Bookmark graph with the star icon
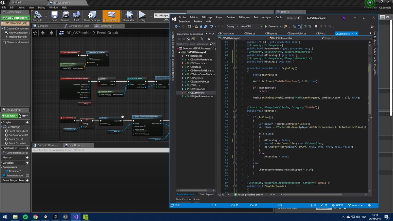Viewport: 393px width, 221px height. (35, 33)
